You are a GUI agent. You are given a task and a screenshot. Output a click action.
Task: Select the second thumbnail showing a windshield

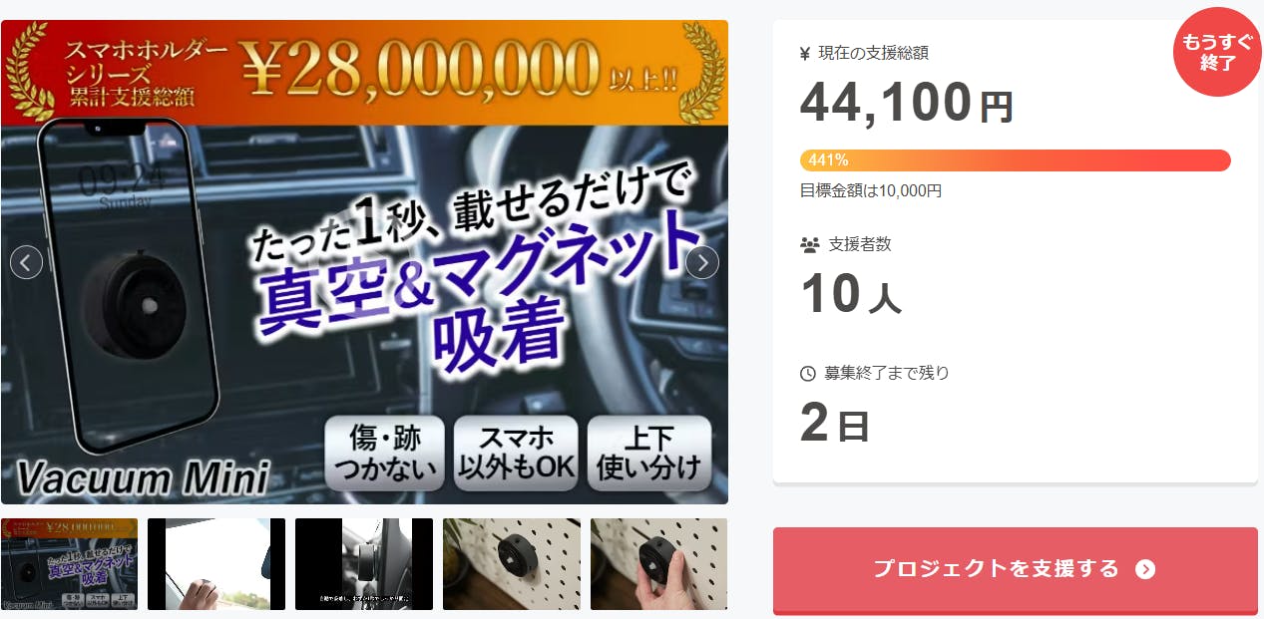pyautogui.click(x=216, y=564)
